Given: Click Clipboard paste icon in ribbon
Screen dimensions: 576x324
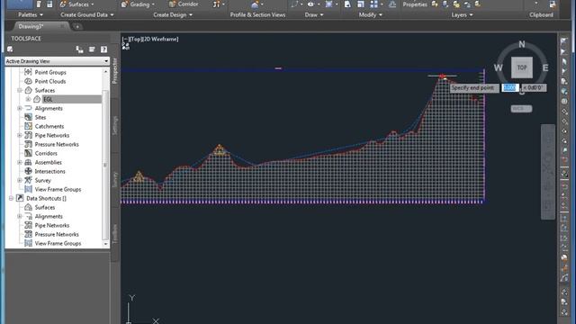Looking at the screenshot, I should 553,4.
